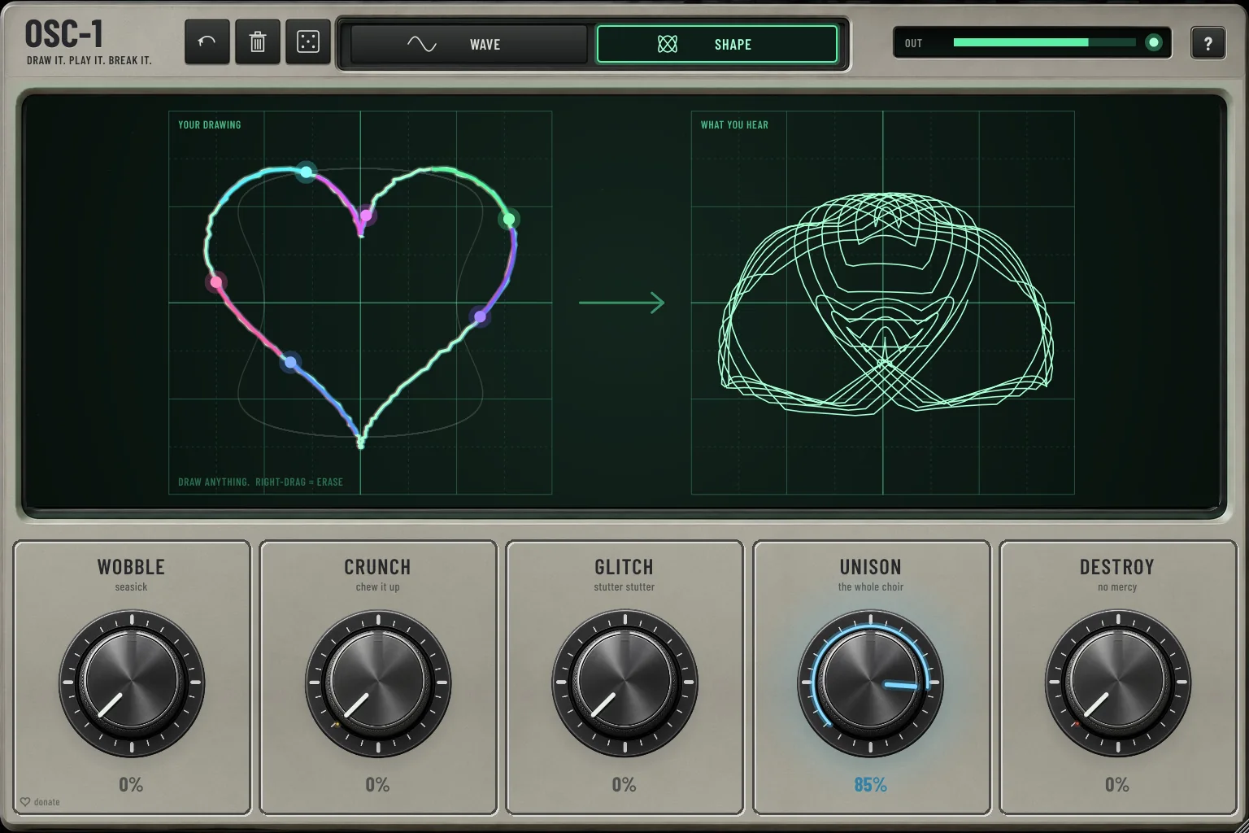Viewport: 1249px width, 833px height.
Task: Click the trash can clear icon
Action: click(257, 41)
